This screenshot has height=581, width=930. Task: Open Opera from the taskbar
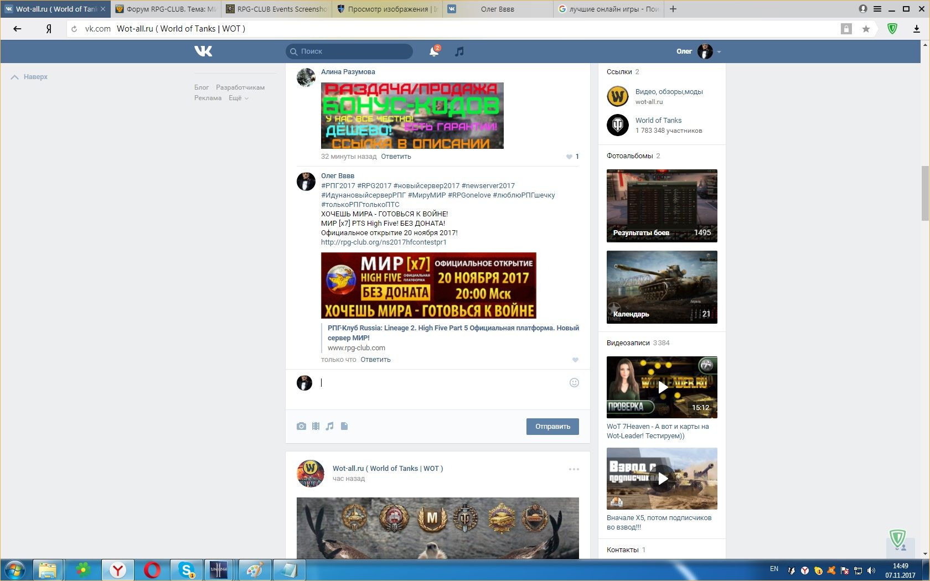pos(152,570)
